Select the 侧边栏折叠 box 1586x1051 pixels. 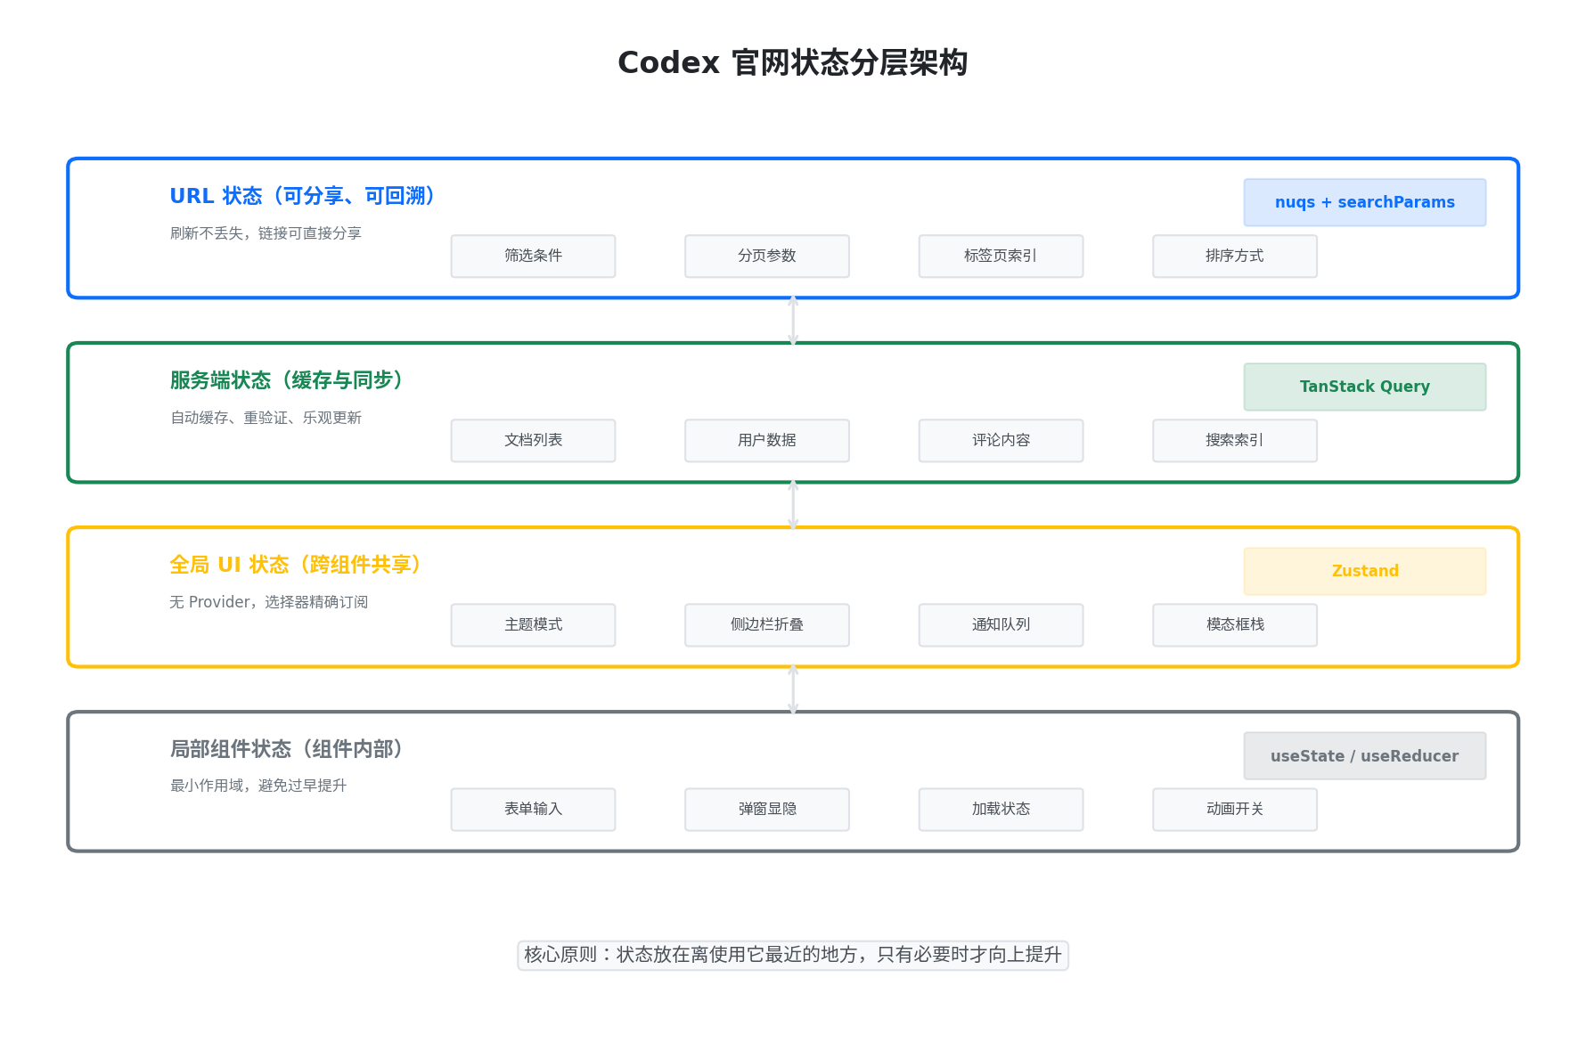766,624
